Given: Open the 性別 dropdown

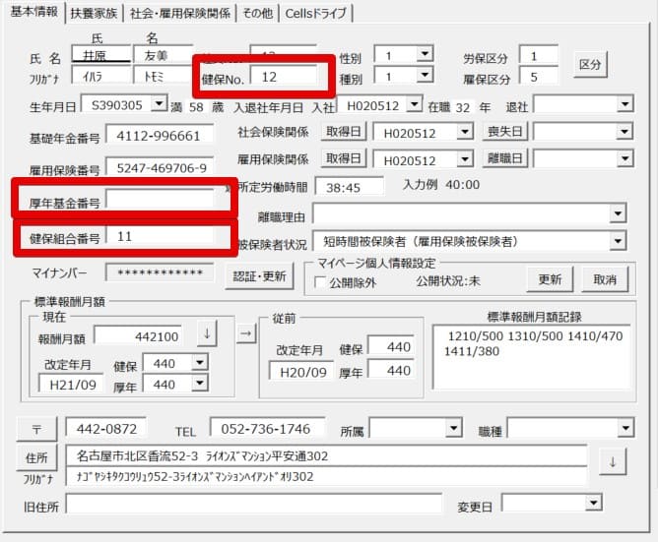Looking at the screenshot, I should click(x=425, y=54).
